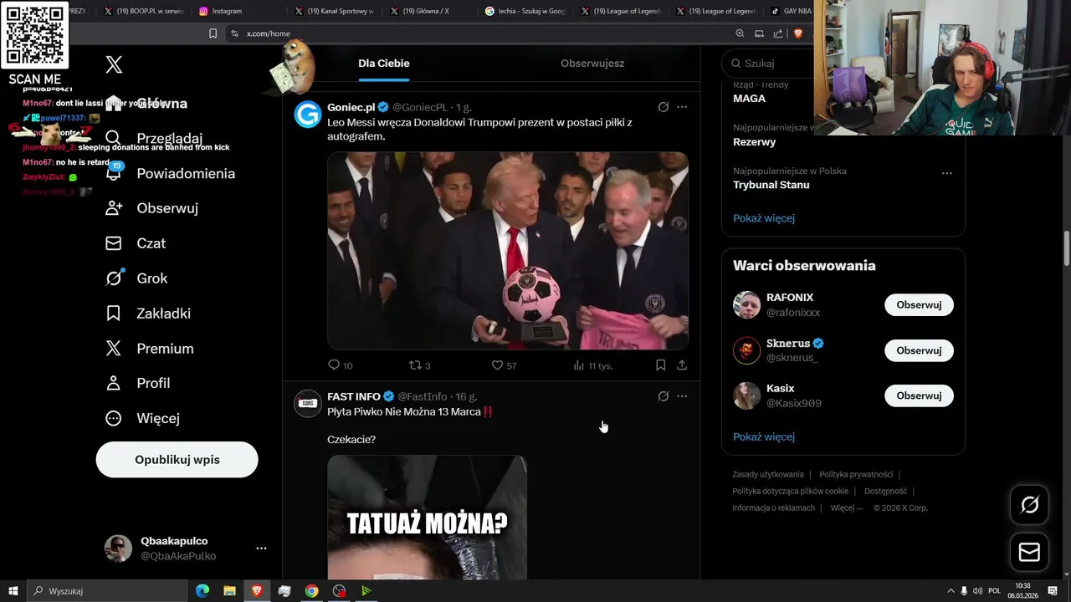
Task: Open Kasix profile avatar
Action: pos(747,395)
